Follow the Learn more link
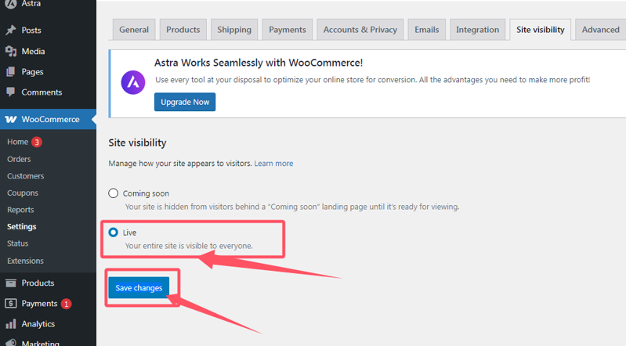Image resolution: width=626 pixels, height=346 pixels. [273, 164]
